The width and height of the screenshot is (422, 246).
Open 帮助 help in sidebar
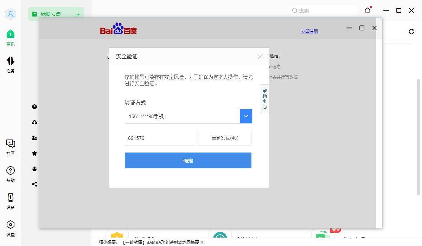[11, 175]
